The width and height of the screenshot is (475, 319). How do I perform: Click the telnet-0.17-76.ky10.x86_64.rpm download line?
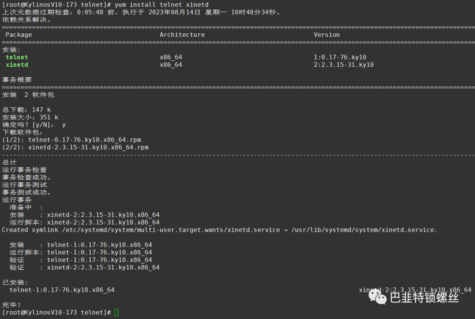click(x=72, y=140)
